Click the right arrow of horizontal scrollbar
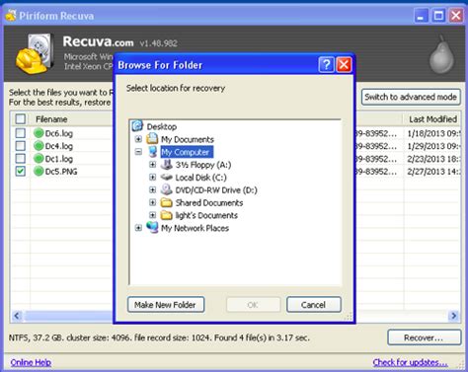Image resolution: width=468 pixels, height=372 pixels. (x=454, y=316)
